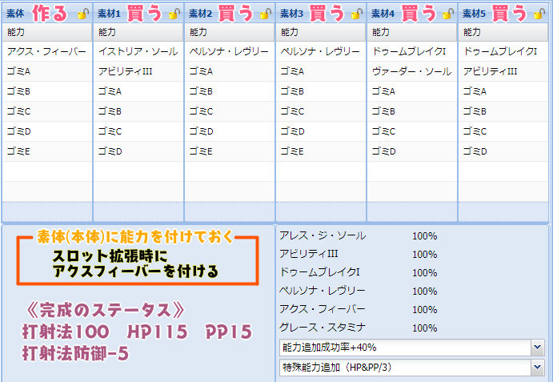Select ペルソナ・レヴリー in the 素材2 list

pos(230,51)
